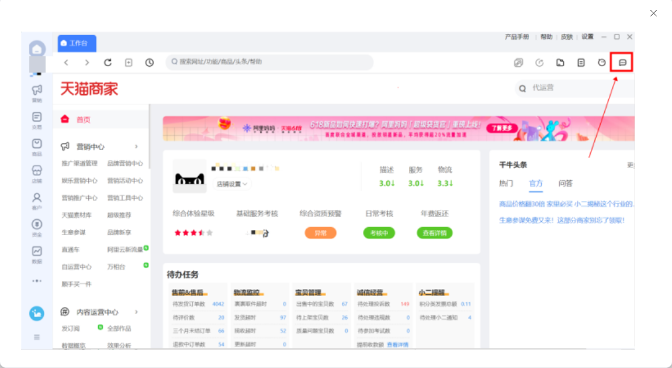This screenshot has height=368, width=672.
Task: Open 设置 in the top menu
Action: point(588,37)
